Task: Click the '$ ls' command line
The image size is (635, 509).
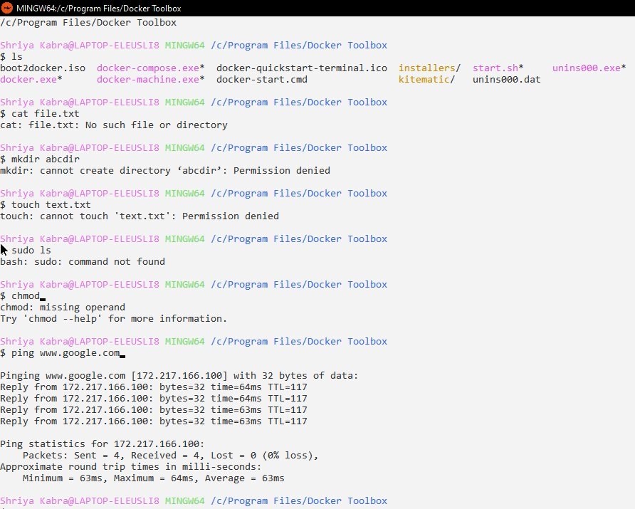Action: tap(11, 57)
